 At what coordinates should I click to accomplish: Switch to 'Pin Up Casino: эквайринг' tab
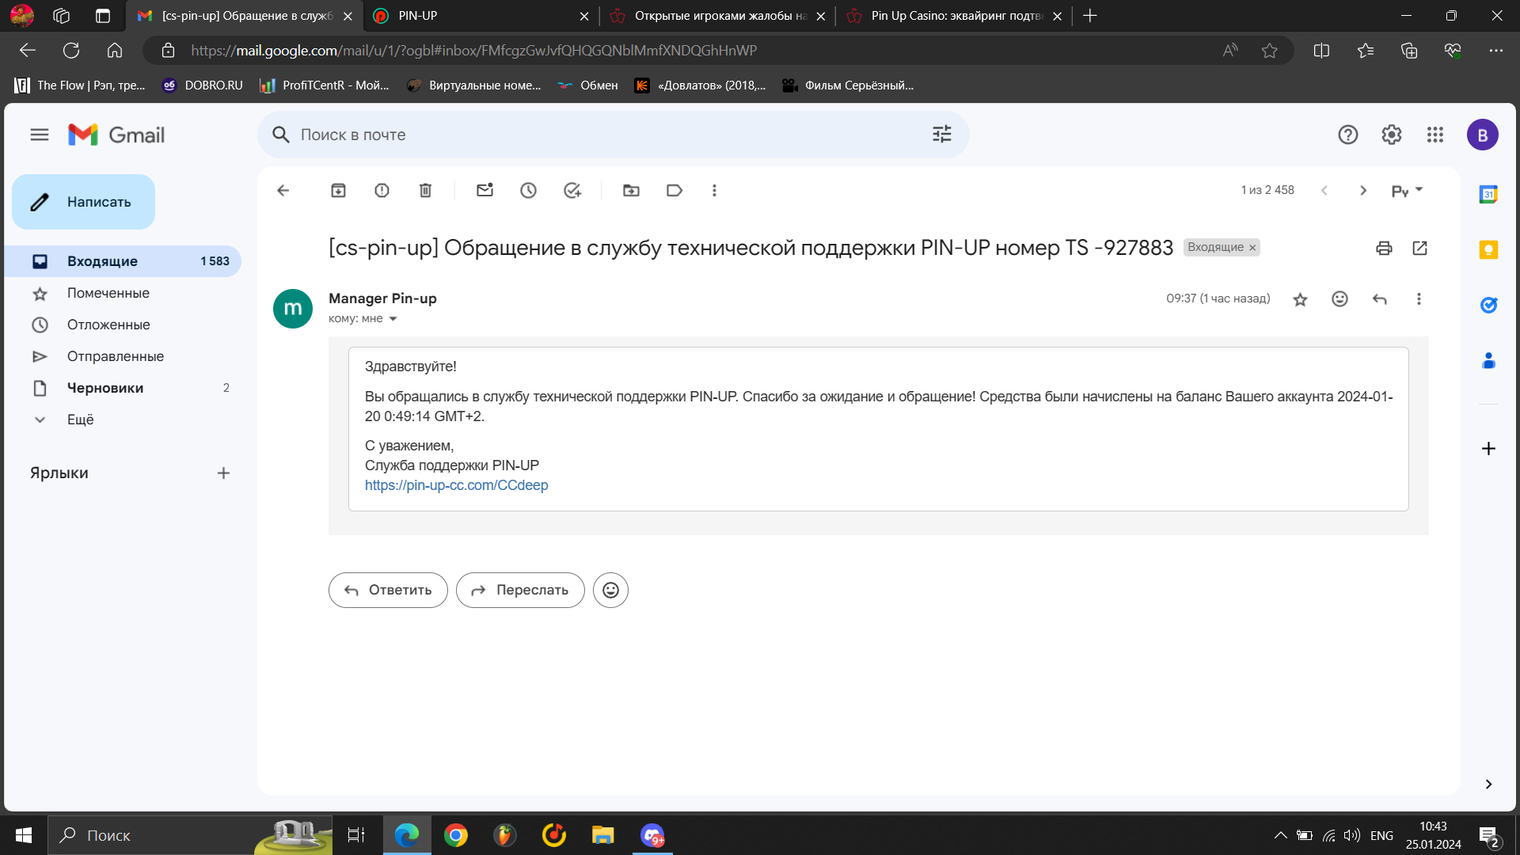954,16
